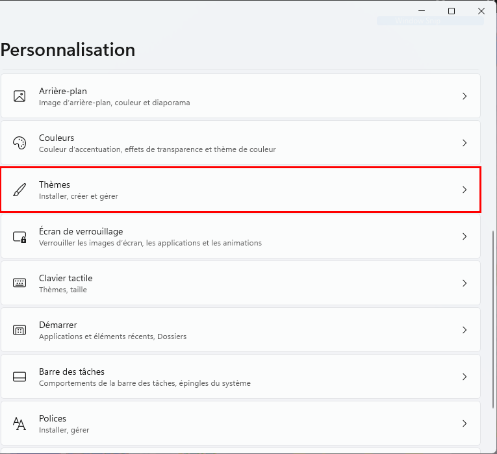Click "Installer, créer et gérer" description
The height and width of the screenshot is (454, 497).
pos(79,196)
